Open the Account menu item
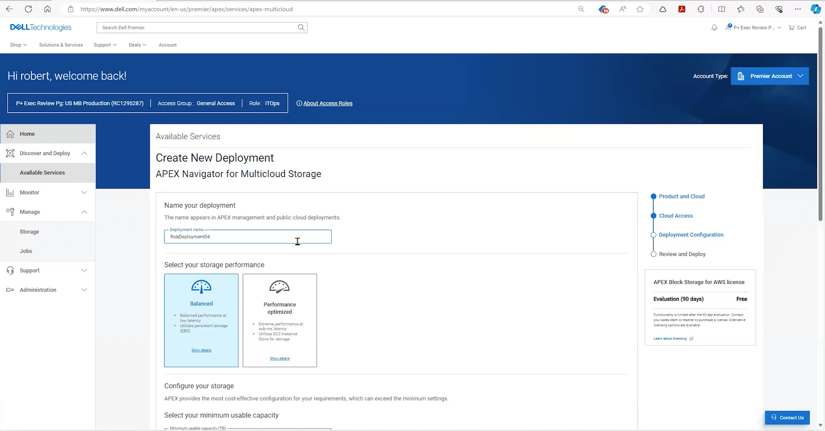The image size is (825, 431). [168, 45]
